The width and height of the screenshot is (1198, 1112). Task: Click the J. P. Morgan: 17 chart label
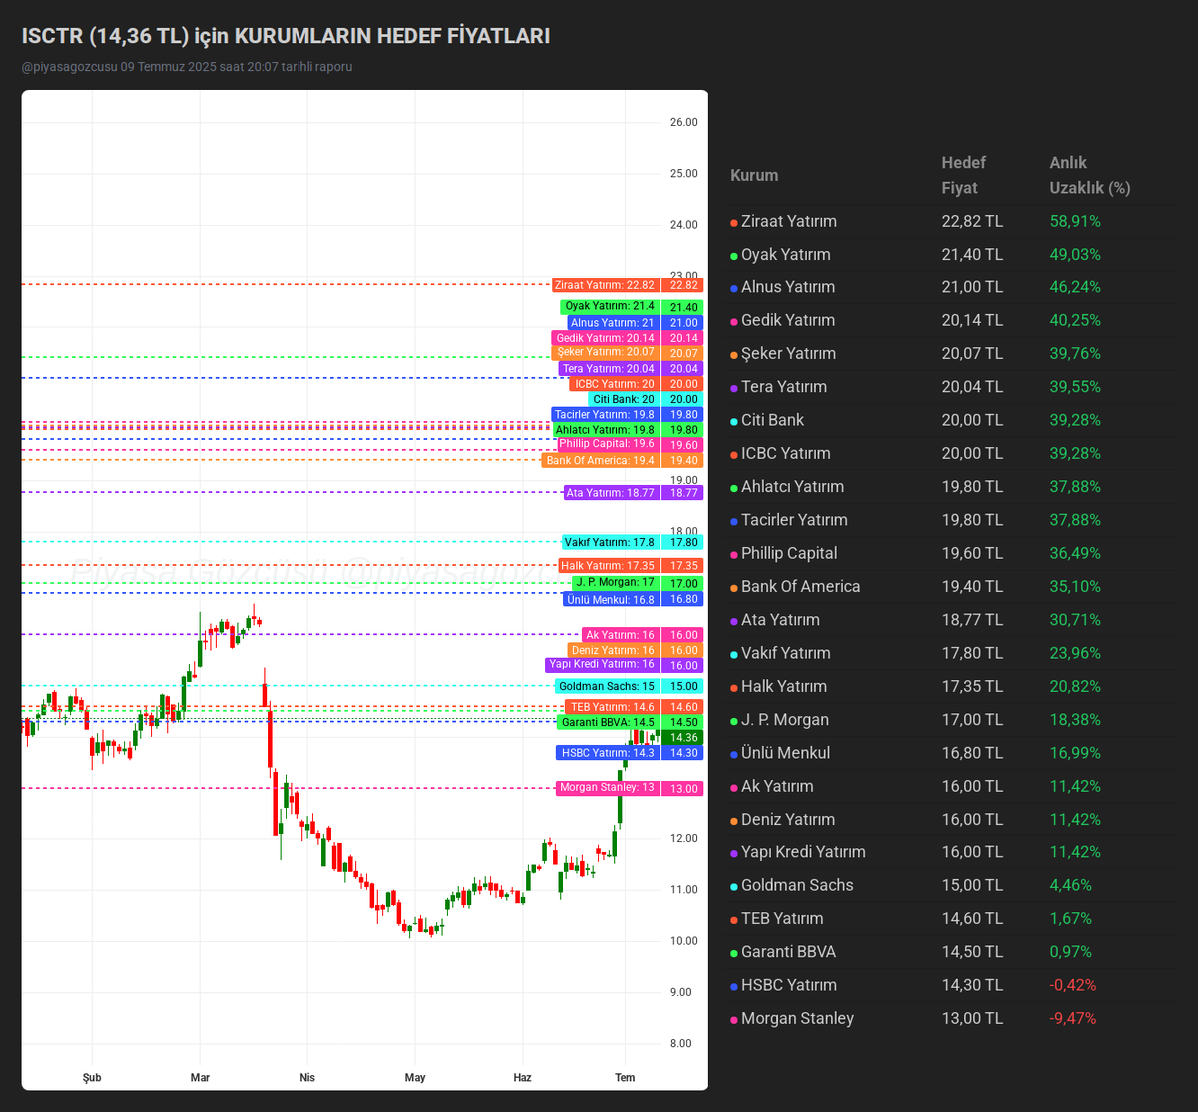(x=615, y=583)
